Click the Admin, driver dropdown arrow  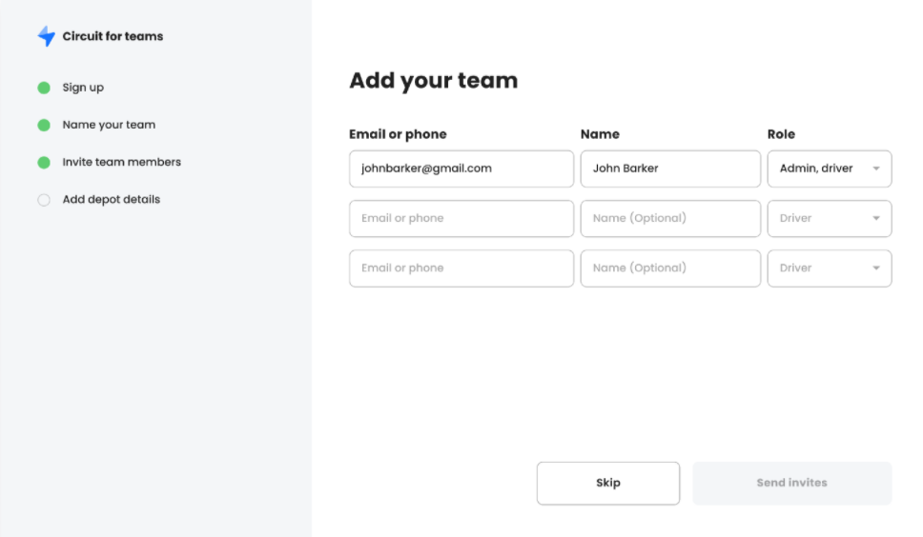[x=876, y=169]
